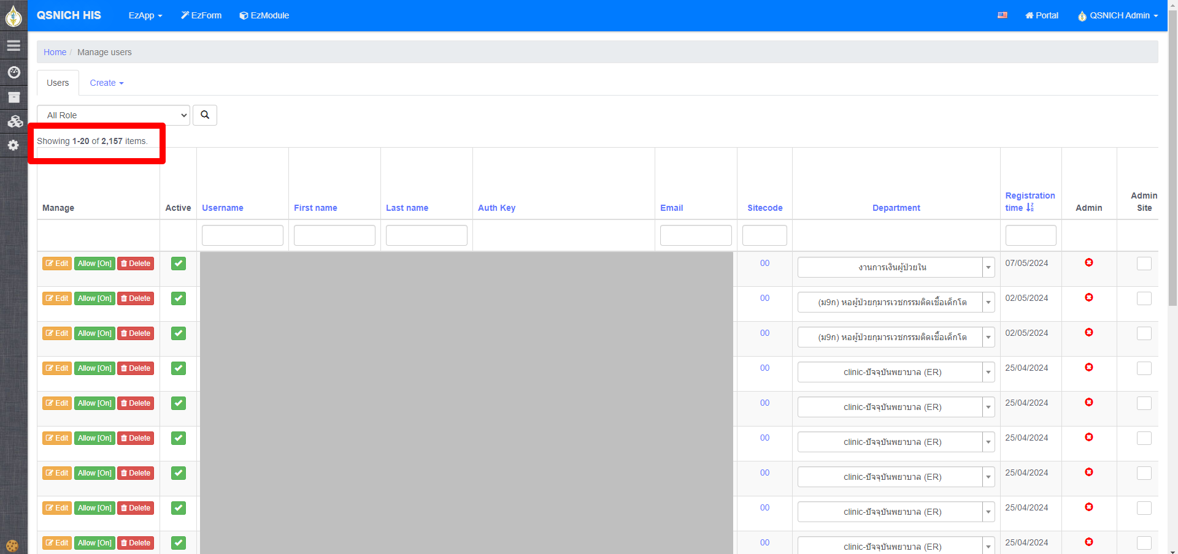Click the US flag language icon
This screenshot has height=554, width=1178.
[x=1003, y=15]
